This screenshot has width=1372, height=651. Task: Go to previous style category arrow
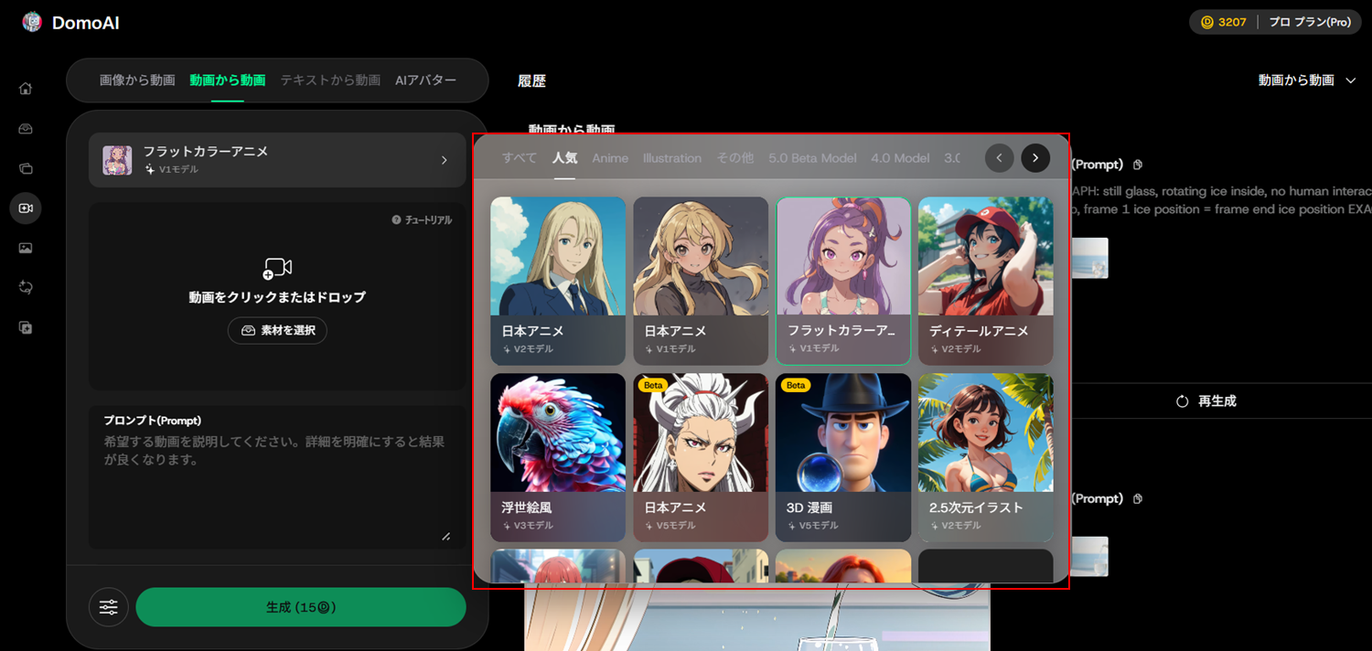click(x=1000, y=158)
